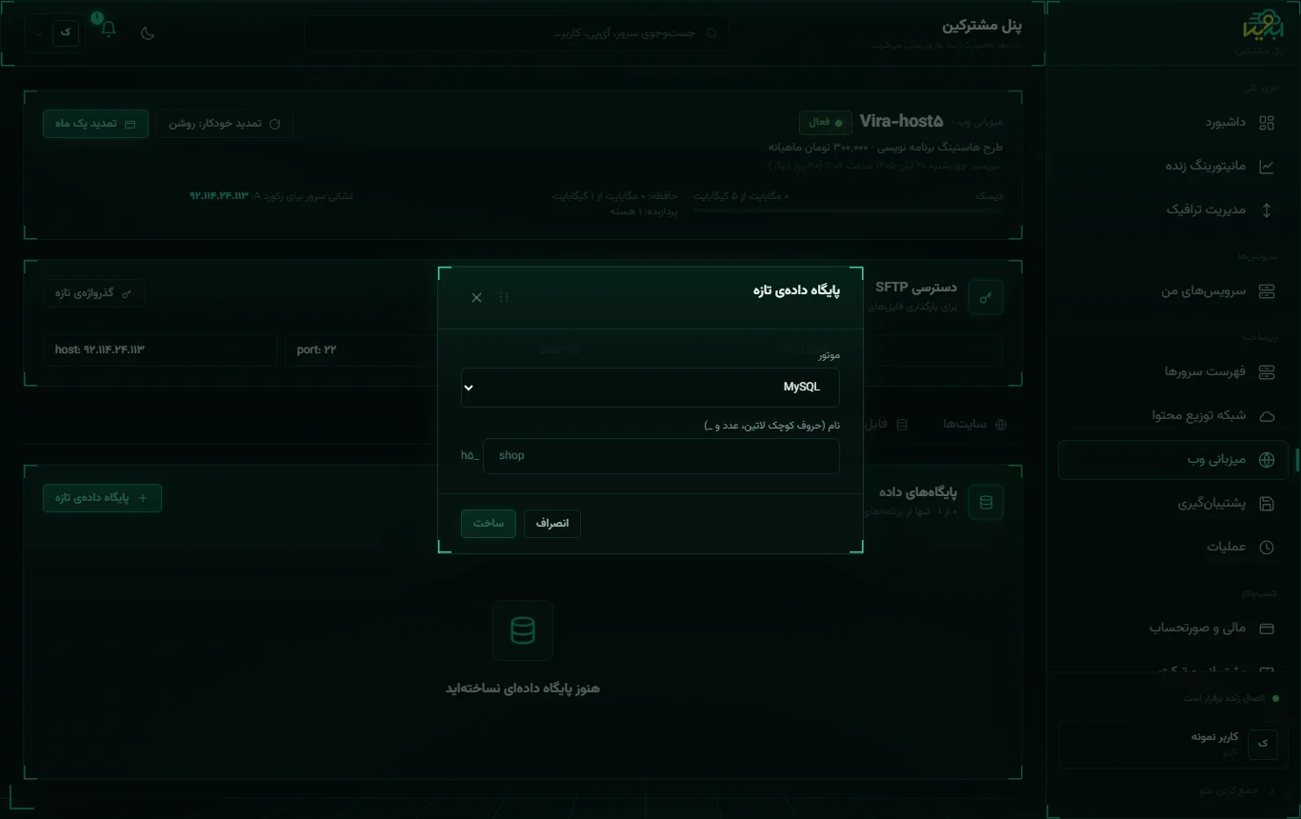Click the گذرواژه‌ی تازه new password button
Viewport: 1301px width, 819px height.
94,292
